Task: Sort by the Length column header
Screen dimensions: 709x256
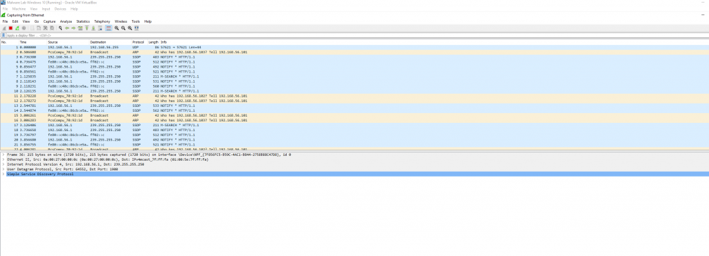Action: click(x=154, y=42)
